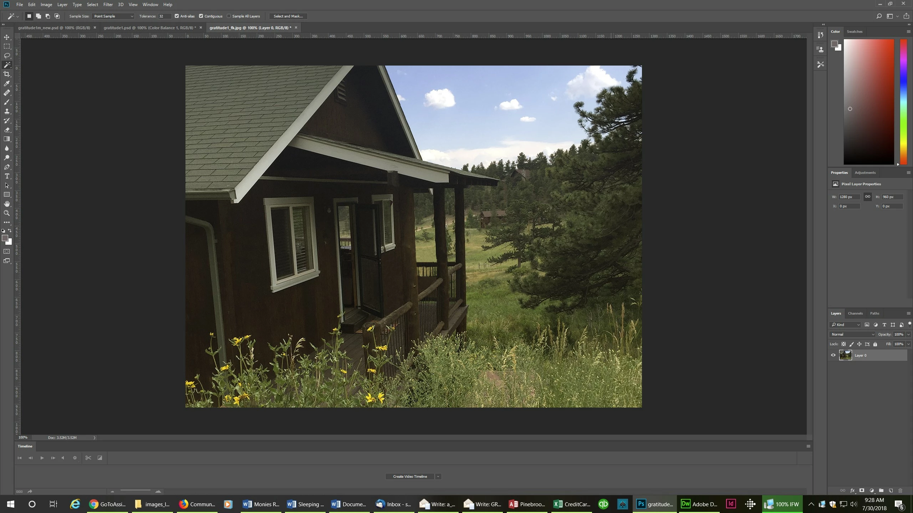Image resolution: width=913 pixels, height=513 pixels.
Task: Disable the Anti-alias checkbox
Action: coord(177,16)
